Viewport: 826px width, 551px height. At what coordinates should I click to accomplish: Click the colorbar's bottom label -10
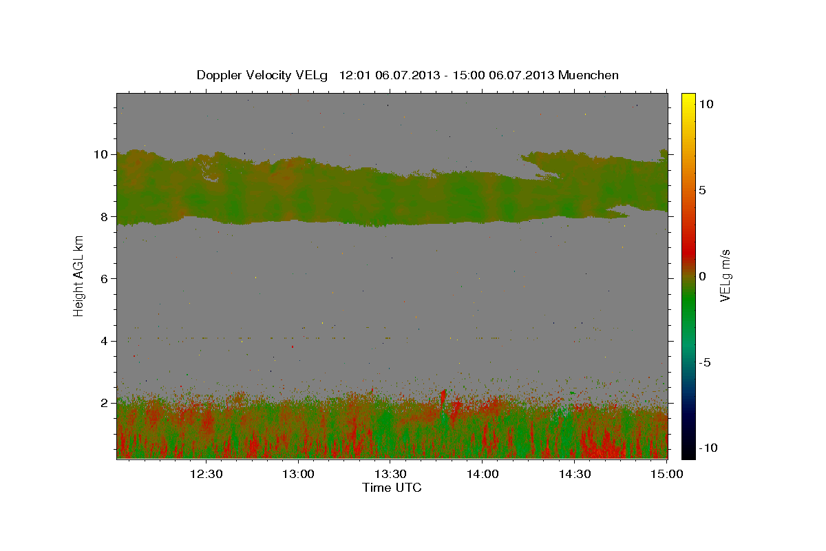point(708,448)
